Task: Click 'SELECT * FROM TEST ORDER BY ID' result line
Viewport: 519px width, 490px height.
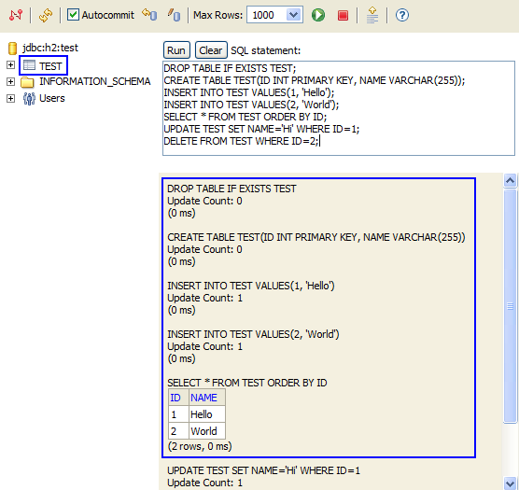Action: tap(247, 383)
